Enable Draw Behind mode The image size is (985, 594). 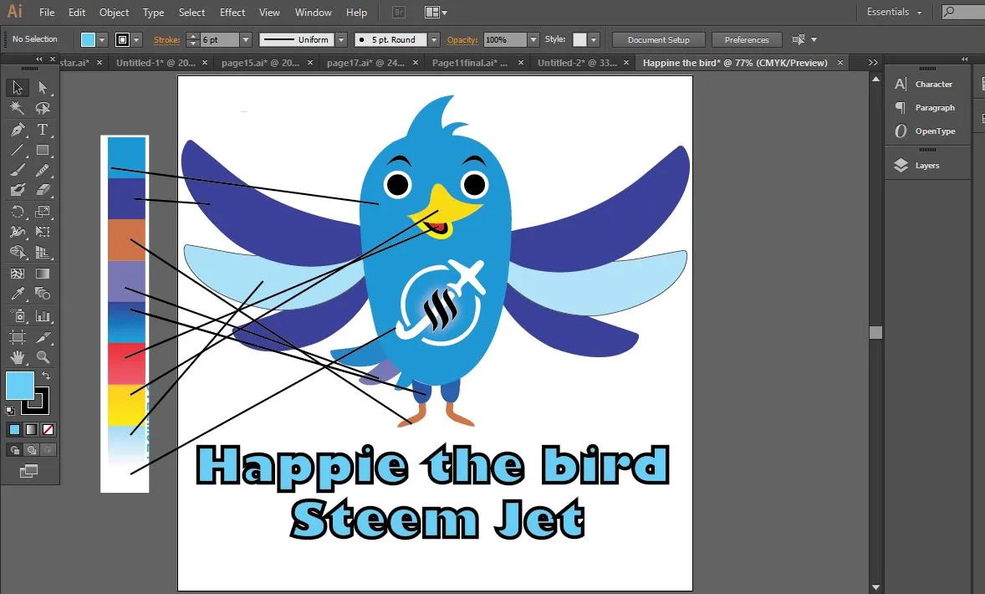pos(31,450)
